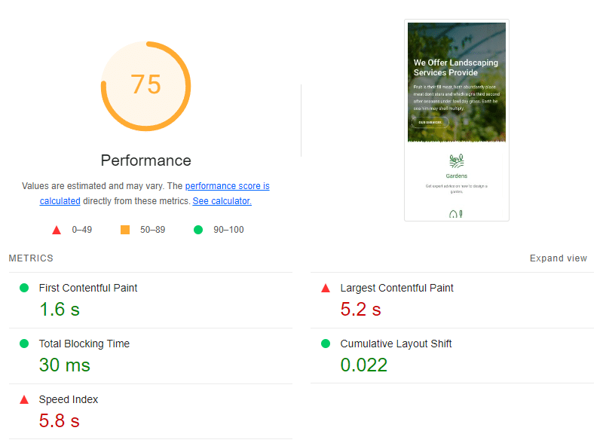Click the red triangle legend icon for 0–49
Screen dimensions: 603x446
pyautogui.click(x=56, y=230)
